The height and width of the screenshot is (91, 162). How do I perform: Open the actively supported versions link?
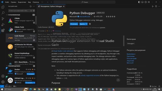pos(90,75)
